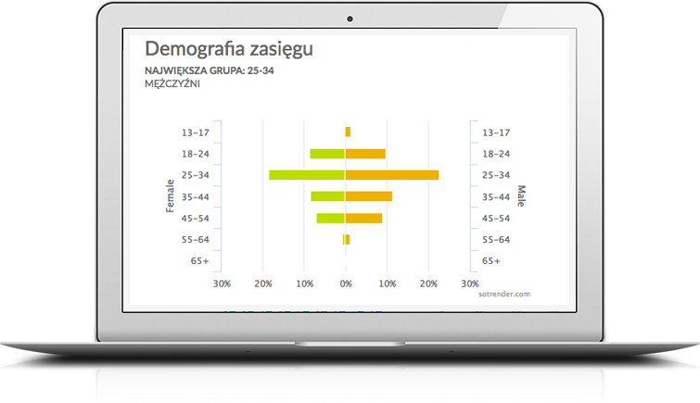Click the orange male 13–17 bar
This screenshot has height=403, width=700.
pyautogui.click(x=348, y=132)
